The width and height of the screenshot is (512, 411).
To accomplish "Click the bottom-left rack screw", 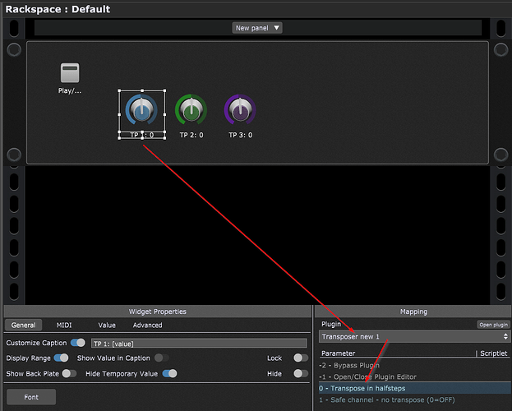I will (14, 155).
